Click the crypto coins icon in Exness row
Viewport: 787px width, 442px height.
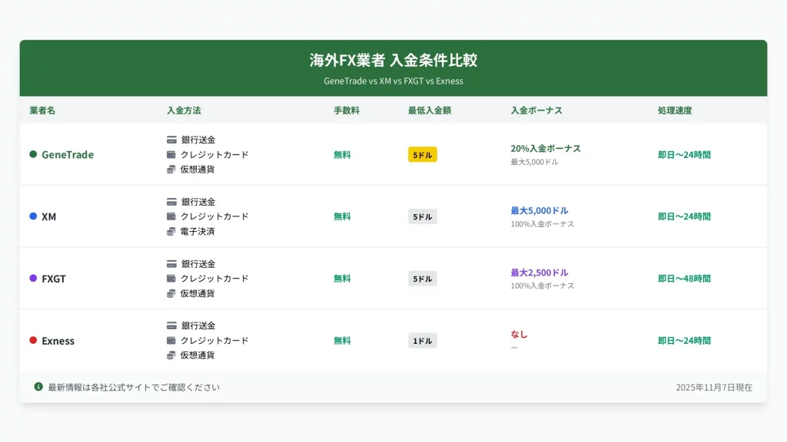[171, 355]
